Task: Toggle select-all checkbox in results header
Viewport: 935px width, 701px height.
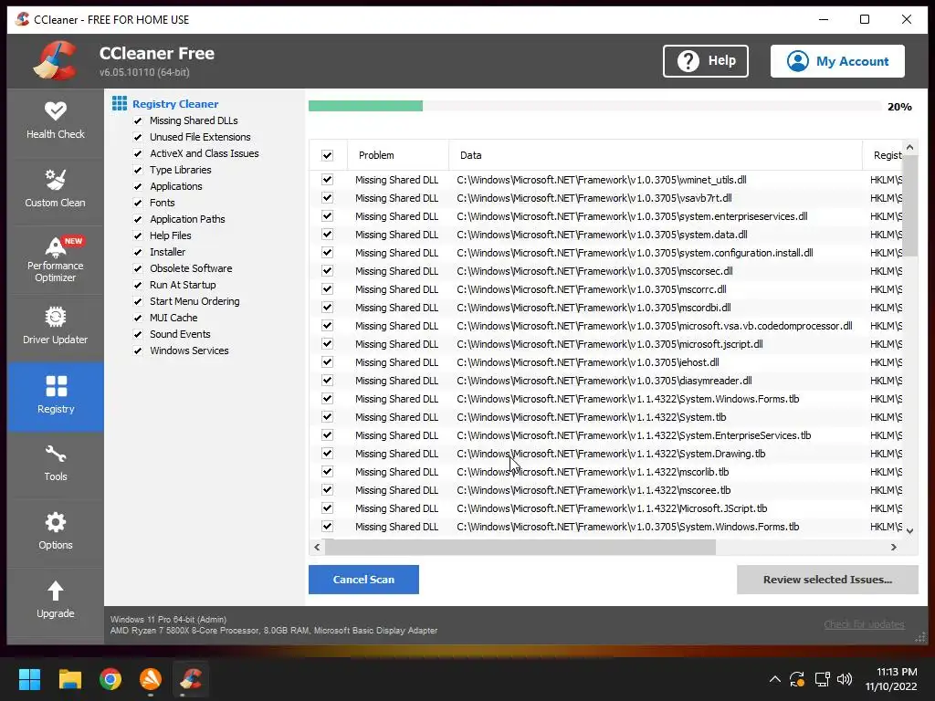Action: point(328,155)
